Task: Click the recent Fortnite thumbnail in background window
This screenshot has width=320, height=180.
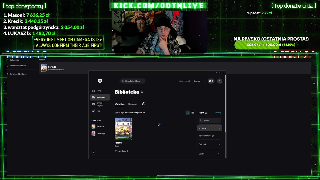Action: (x=44, y=68)
